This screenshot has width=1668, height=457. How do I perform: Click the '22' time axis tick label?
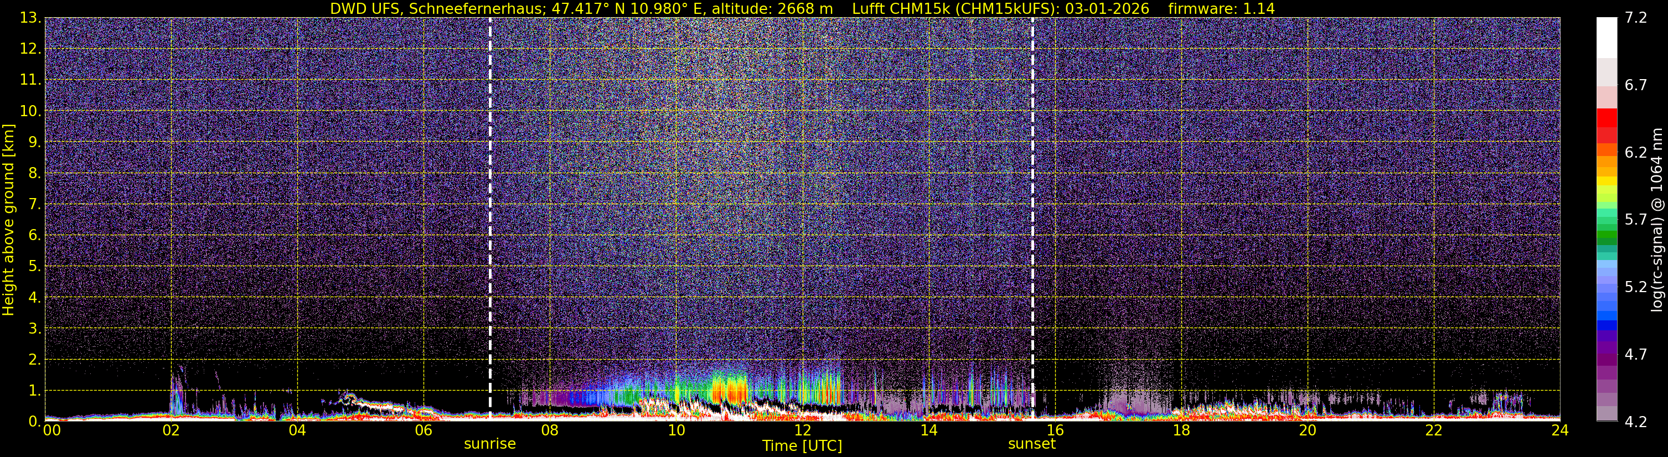tap(1434, 430)
